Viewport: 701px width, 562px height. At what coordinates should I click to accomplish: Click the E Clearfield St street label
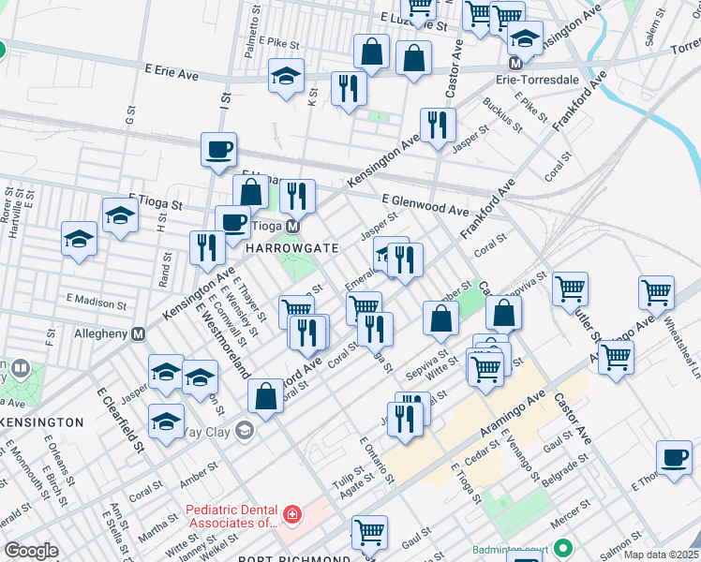(121, 421)
